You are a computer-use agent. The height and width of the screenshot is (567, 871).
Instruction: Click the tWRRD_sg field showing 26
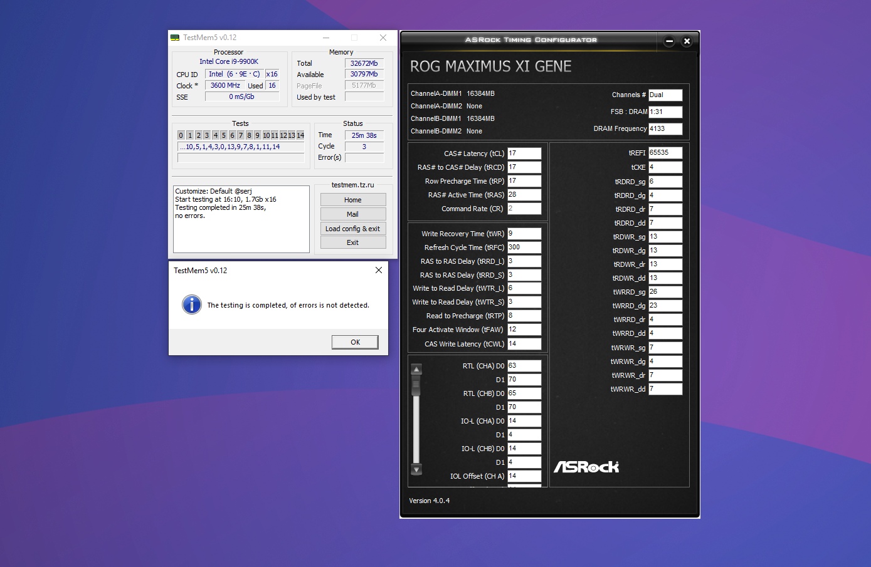coord(665,292)
